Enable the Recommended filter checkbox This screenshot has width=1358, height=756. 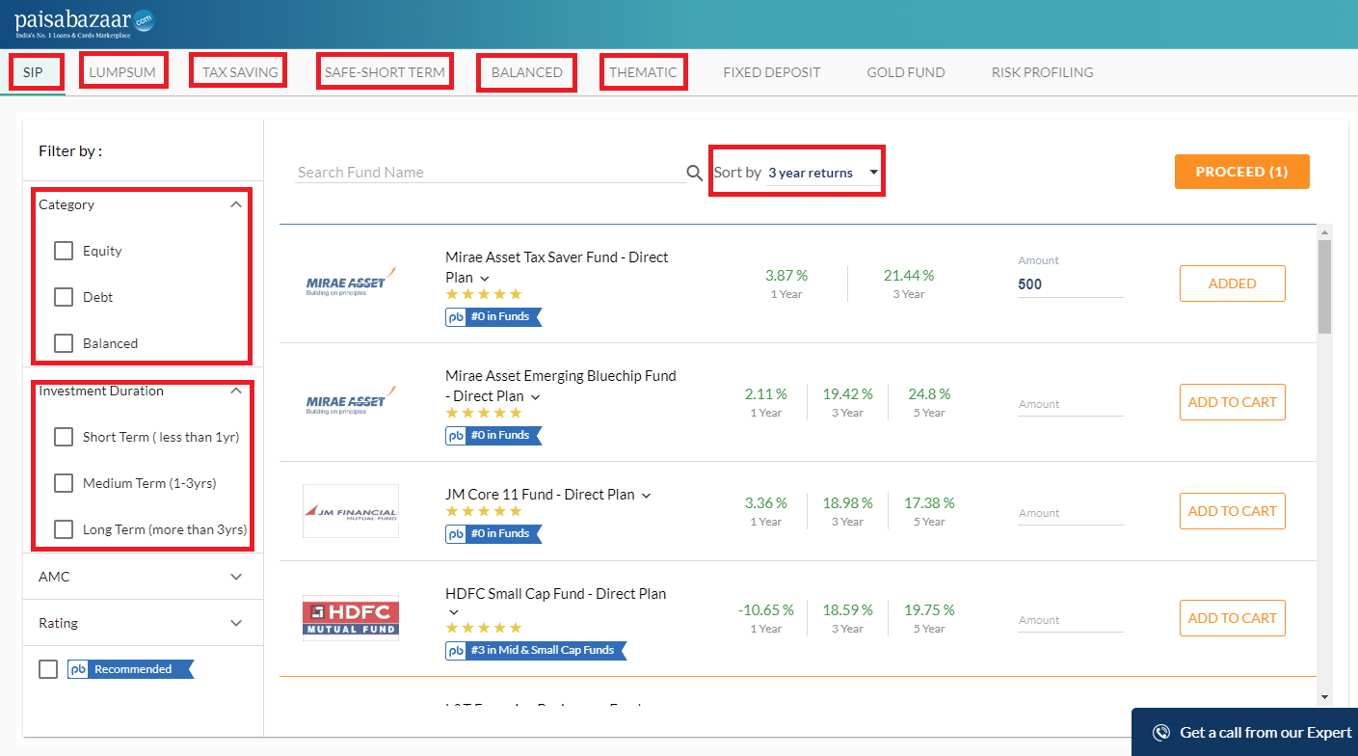tap(48, 669)
